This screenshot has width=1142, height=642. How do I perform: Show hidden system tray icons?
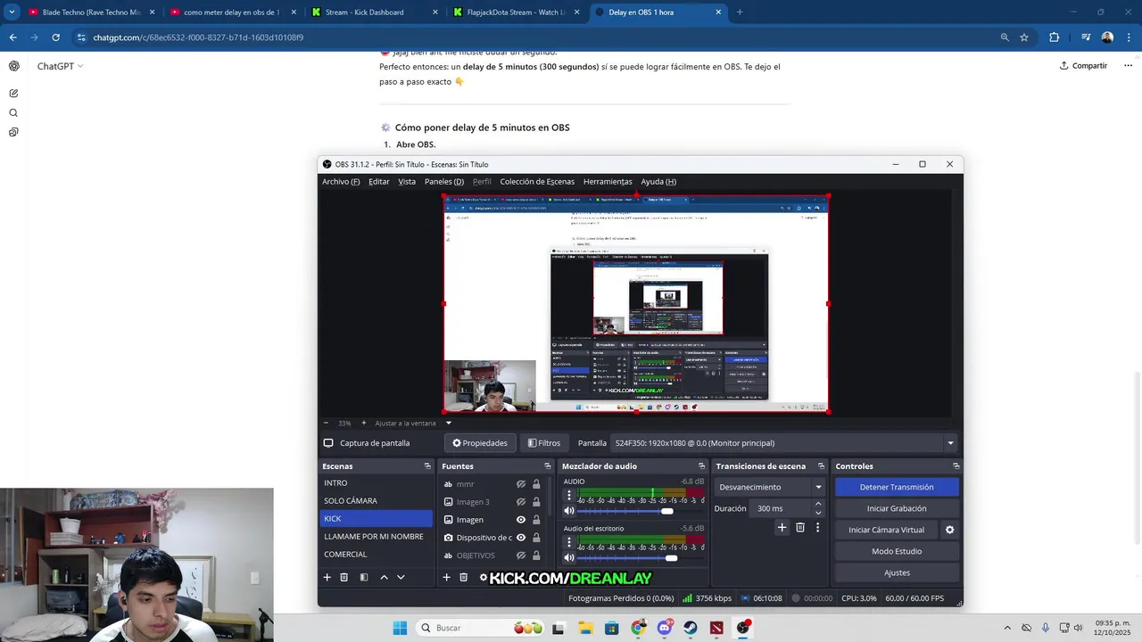pos(1007,628)
